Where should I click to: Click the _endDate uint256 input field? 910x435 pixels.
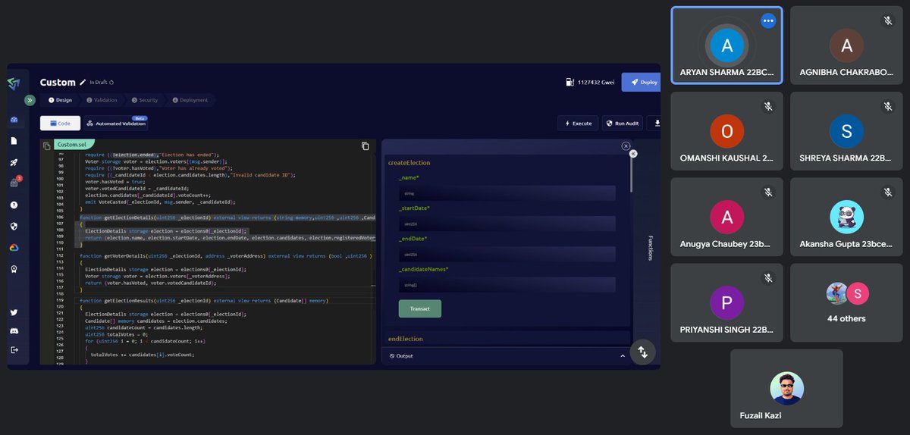pyautogui.click(x=507, y=254)
